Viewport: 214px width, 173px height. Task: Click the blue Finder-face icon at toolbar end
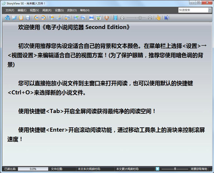pyautogui.click(x=167, y=18)
